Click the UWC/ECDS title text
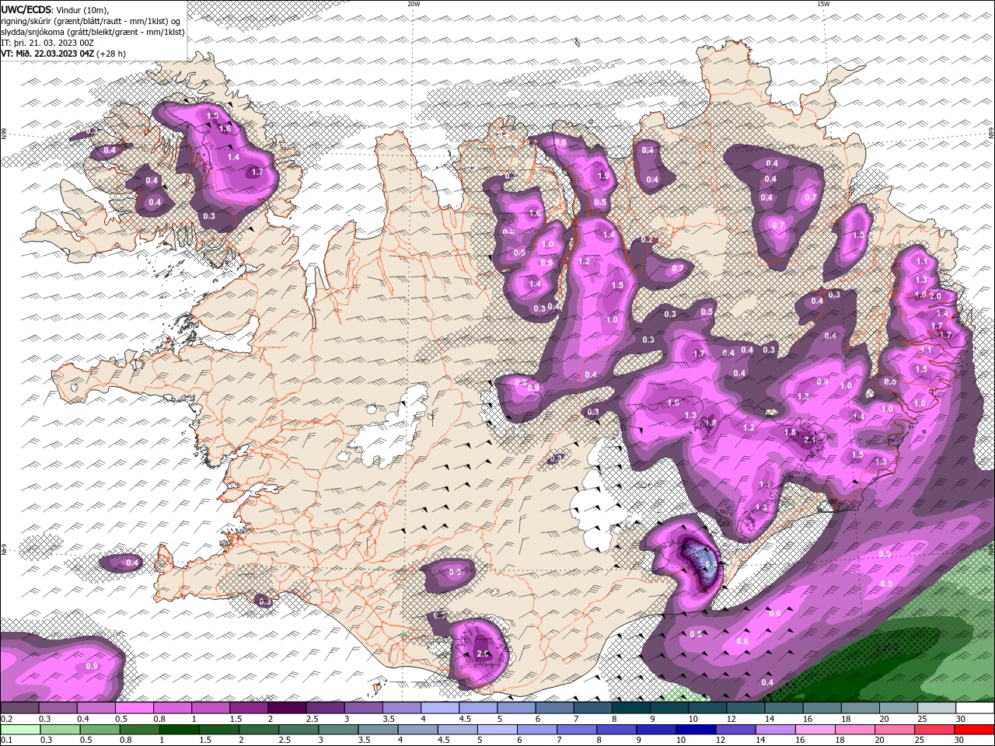The width and height of the screenshot is (995, 746). tap(26, 9)
